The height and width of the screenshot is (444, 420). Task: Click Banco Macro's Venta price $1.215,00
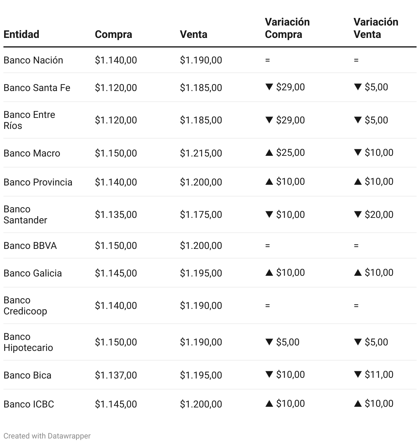201,153
